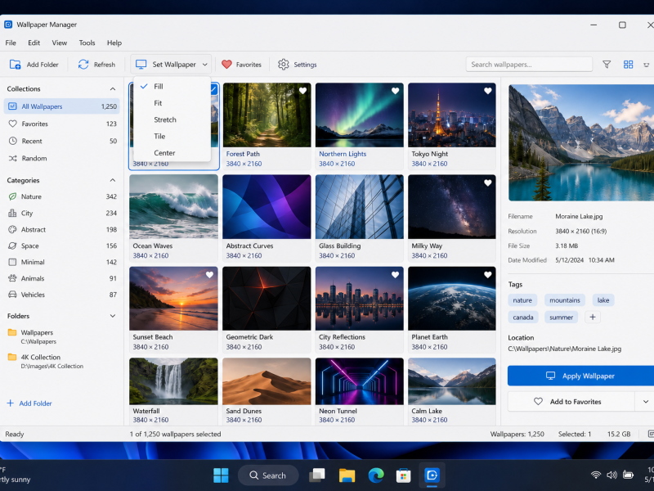Click the canada tag
Image resolution: width=654 pixels, height=491 pixels.
523,318
